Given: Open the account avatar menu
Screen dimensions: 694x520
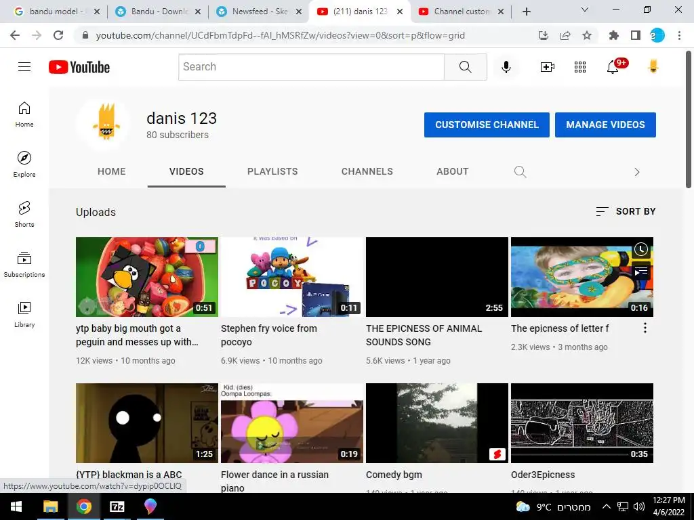Looking at the screenshot, I should point(653,67).
